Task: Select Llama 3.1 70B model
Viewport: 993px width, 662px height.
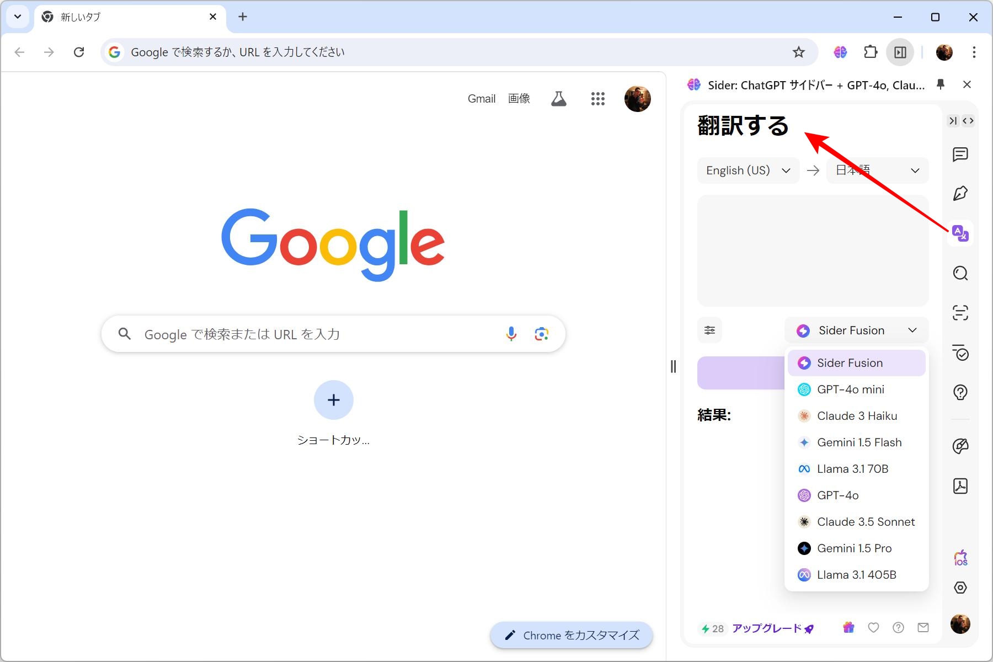Action: 856,469
